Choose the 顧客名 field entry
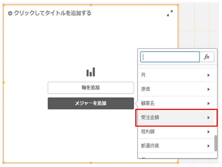222x167 pixels. coord(148,103)
